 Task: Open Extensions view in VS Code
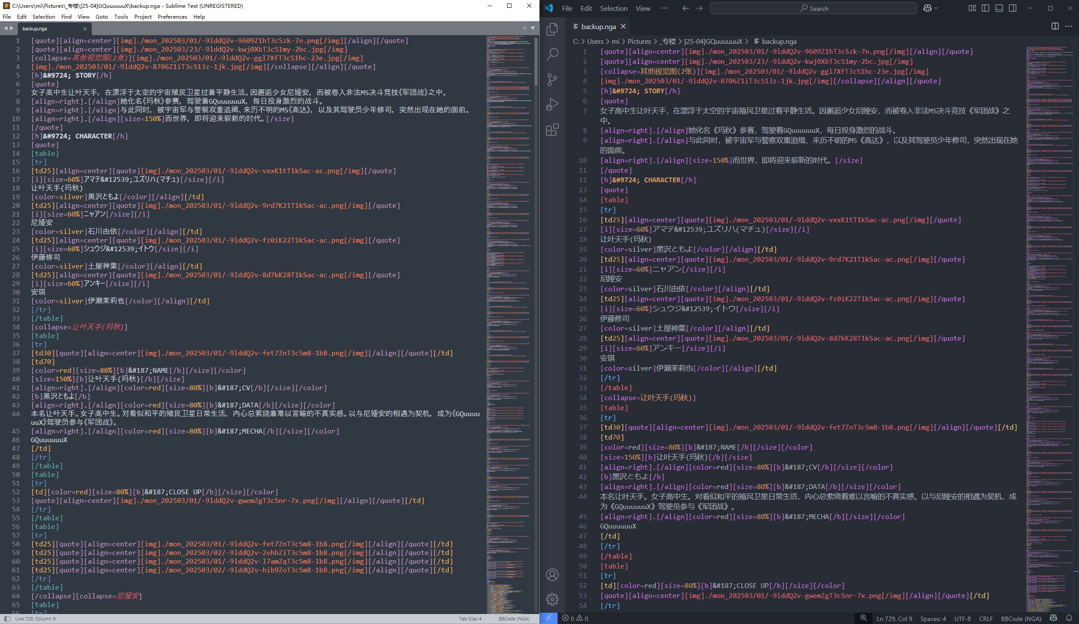click(x=552, y=129)
